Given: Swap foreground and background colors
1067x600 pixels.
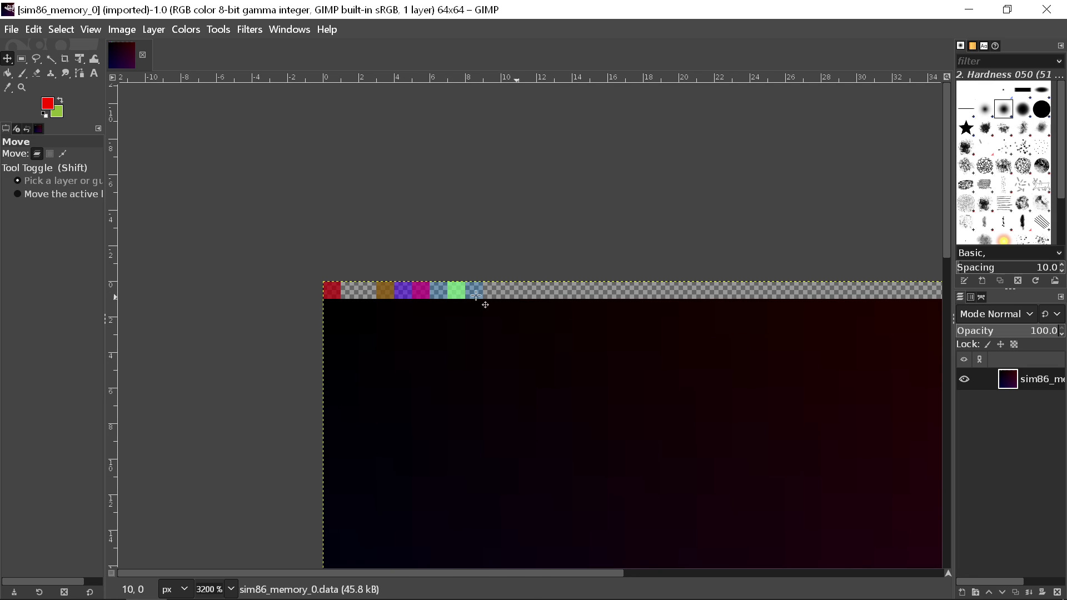Looking at the screenshot, I should [x=59, y=101].
